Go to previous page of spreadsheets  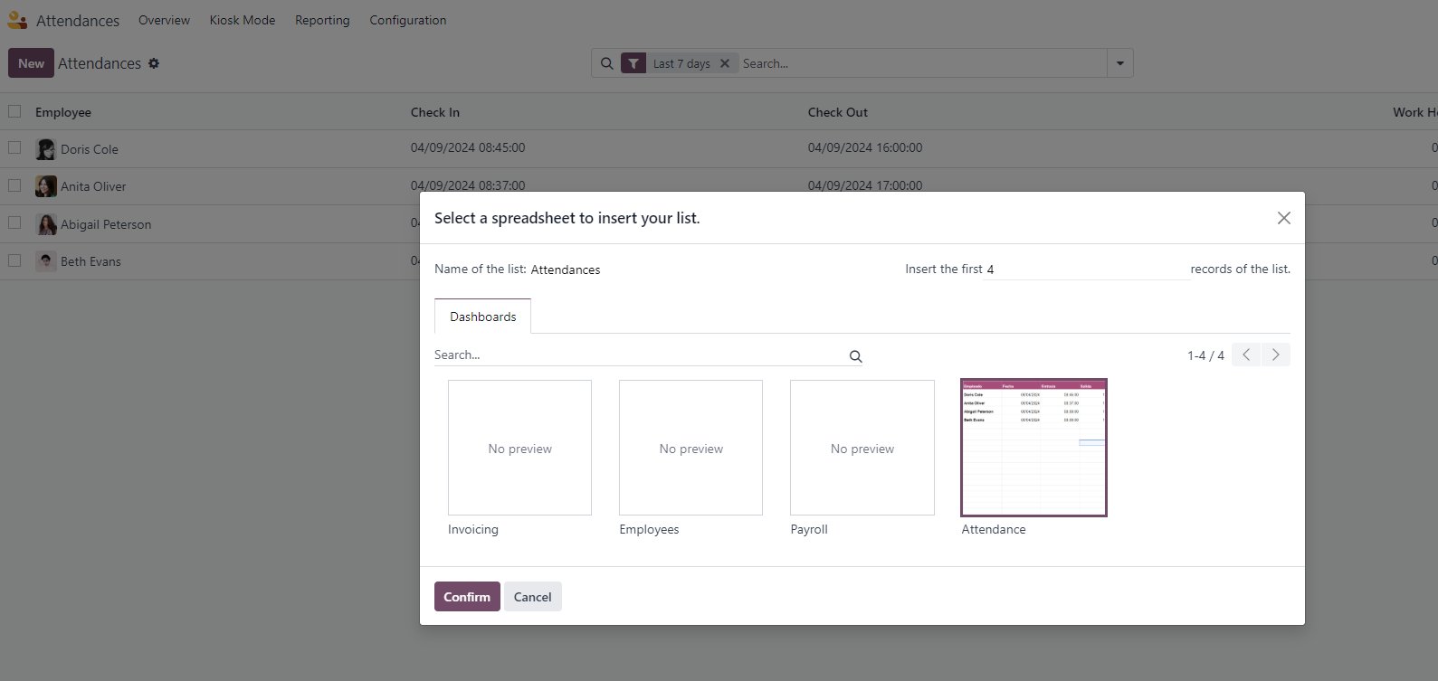pyautogui.click(x=1246, y=355)
